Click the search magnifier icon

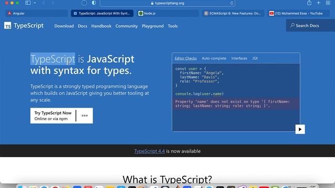pyautogui.click(x=292, y=26)
